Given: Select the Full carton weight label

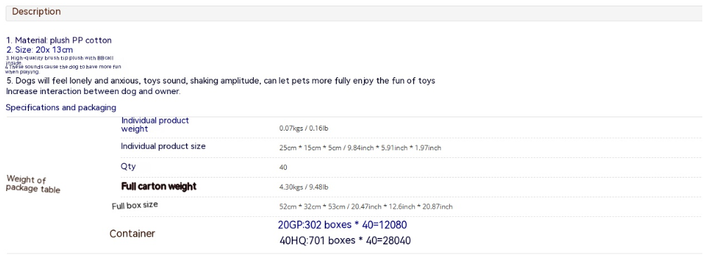Looking at the screenshot, I should click(x=159, y=186).
